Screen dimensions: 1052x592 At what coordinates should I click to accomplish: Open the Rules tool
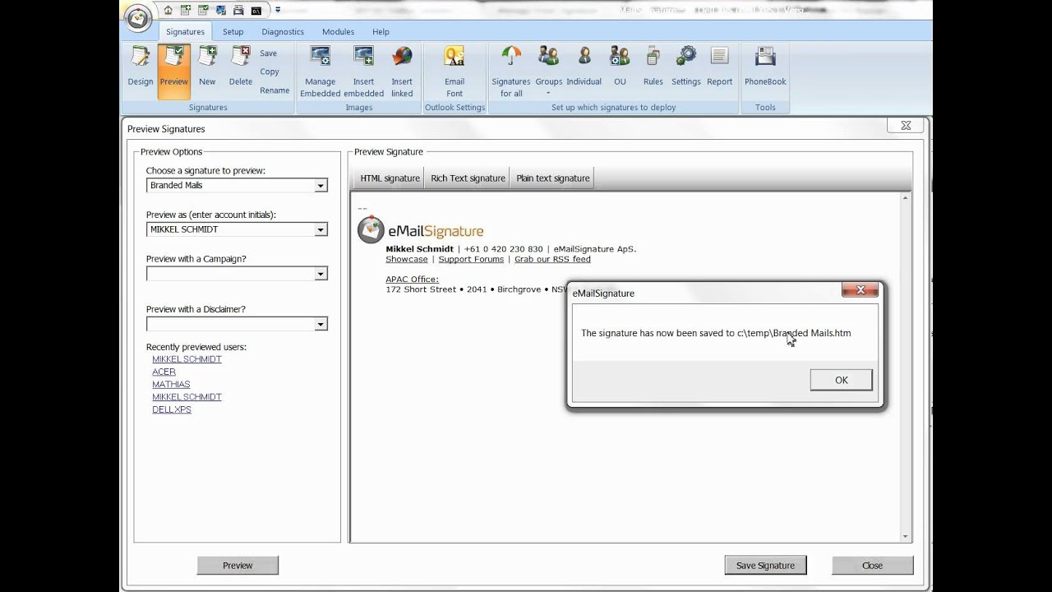pos(653,67)
